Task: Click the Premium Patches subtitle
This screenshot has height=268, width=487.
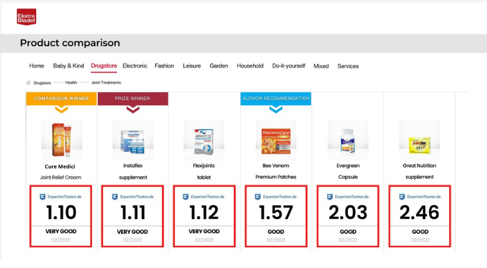Action: (x=276, y=177)
